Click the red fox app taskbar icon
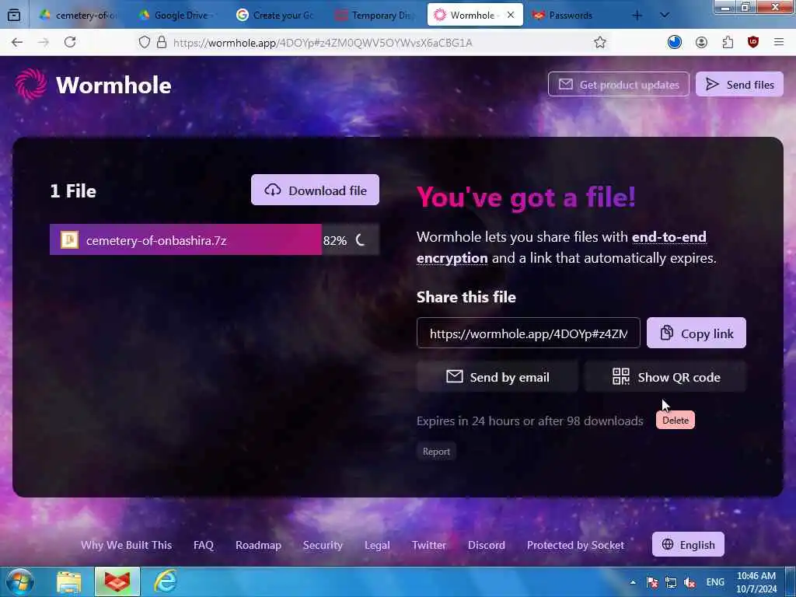The image size is (796, 597). (117, 581)
